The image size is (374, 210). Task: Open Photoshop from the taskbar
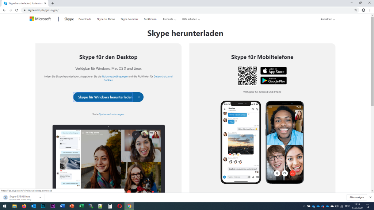43,206
